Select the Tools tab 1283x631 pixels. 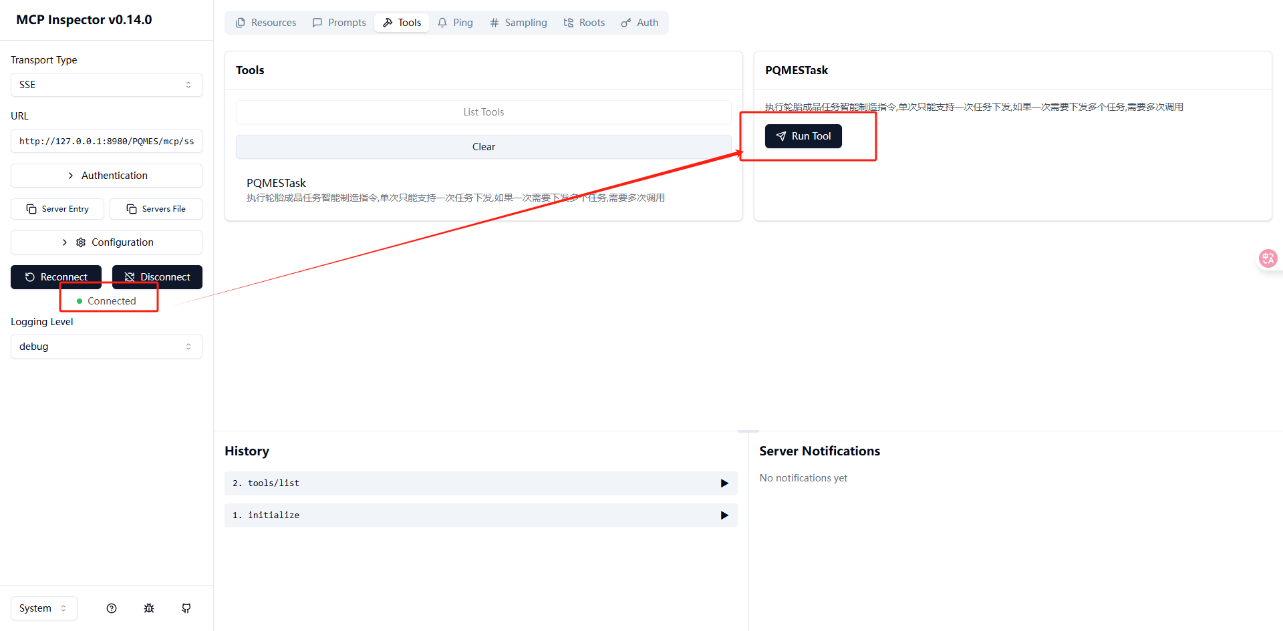[x=401, y=22]
